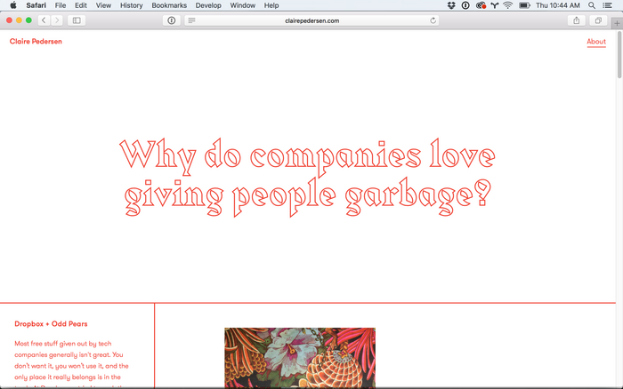Click the Dropbox + Odd Pears heading
This screenshot has height=389, width=623.
coord(51,323)
